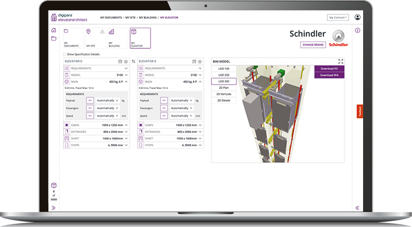This screenshot has height=227, width=412.
Task: Open Passengers Automatically dropdown in the first panel
Action: (x=108, y=108)
